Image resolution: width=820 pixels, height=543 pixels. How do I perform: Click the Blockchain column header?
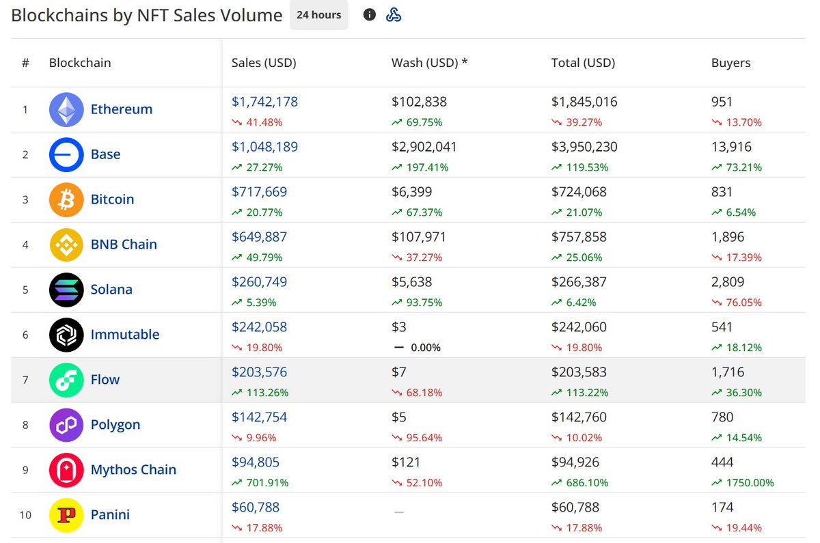pyautogui.click(x=80, y=63)
